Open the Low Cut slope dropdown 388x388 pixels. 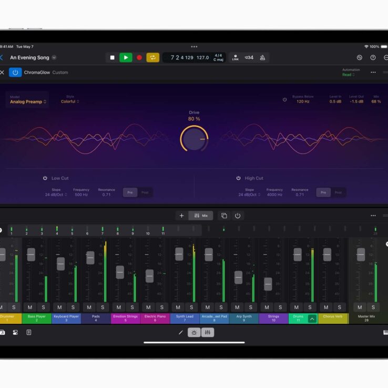click(x=56, y=195)
